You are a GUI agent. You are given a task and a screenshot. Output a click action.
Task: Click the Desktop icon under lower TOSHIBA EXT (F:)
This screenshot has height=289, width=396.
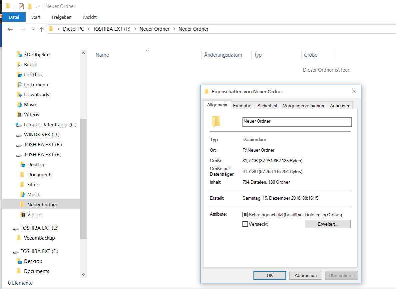tap(19, 261)
